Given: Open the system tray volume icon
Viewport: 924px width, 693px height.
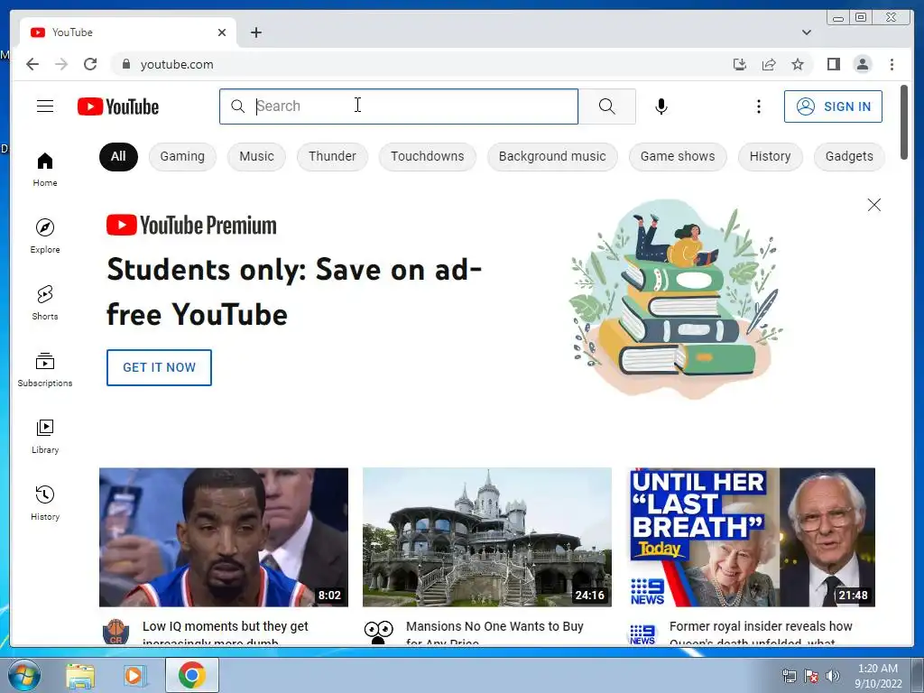Looking at the screenshot, I should (x=833, y=676).
